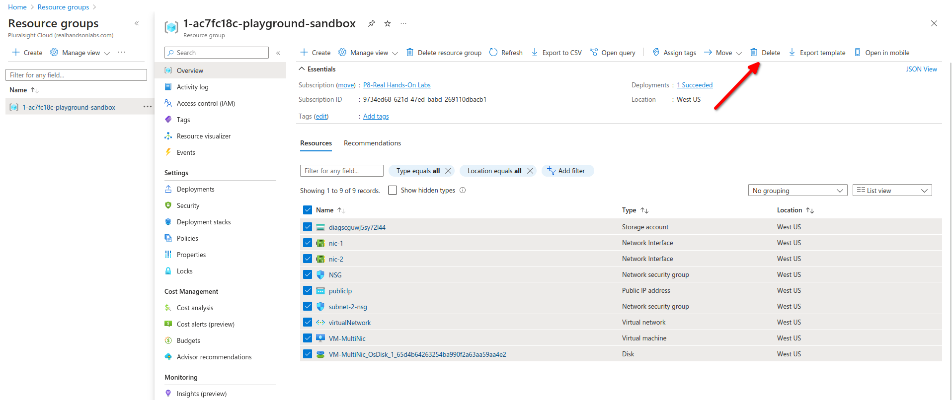Open the JSON View link
The image size is (952, 400).
[x=921, y=69]
